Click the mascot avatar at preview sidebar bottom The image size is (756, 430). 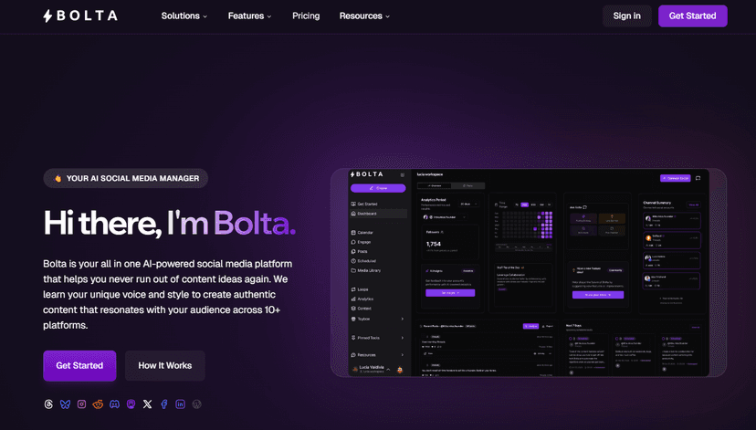click(400, 371)
